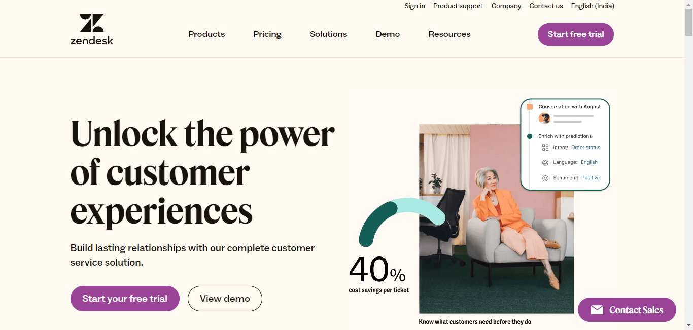
Task: Open the English (India) language selector
Action: (592, 6)
